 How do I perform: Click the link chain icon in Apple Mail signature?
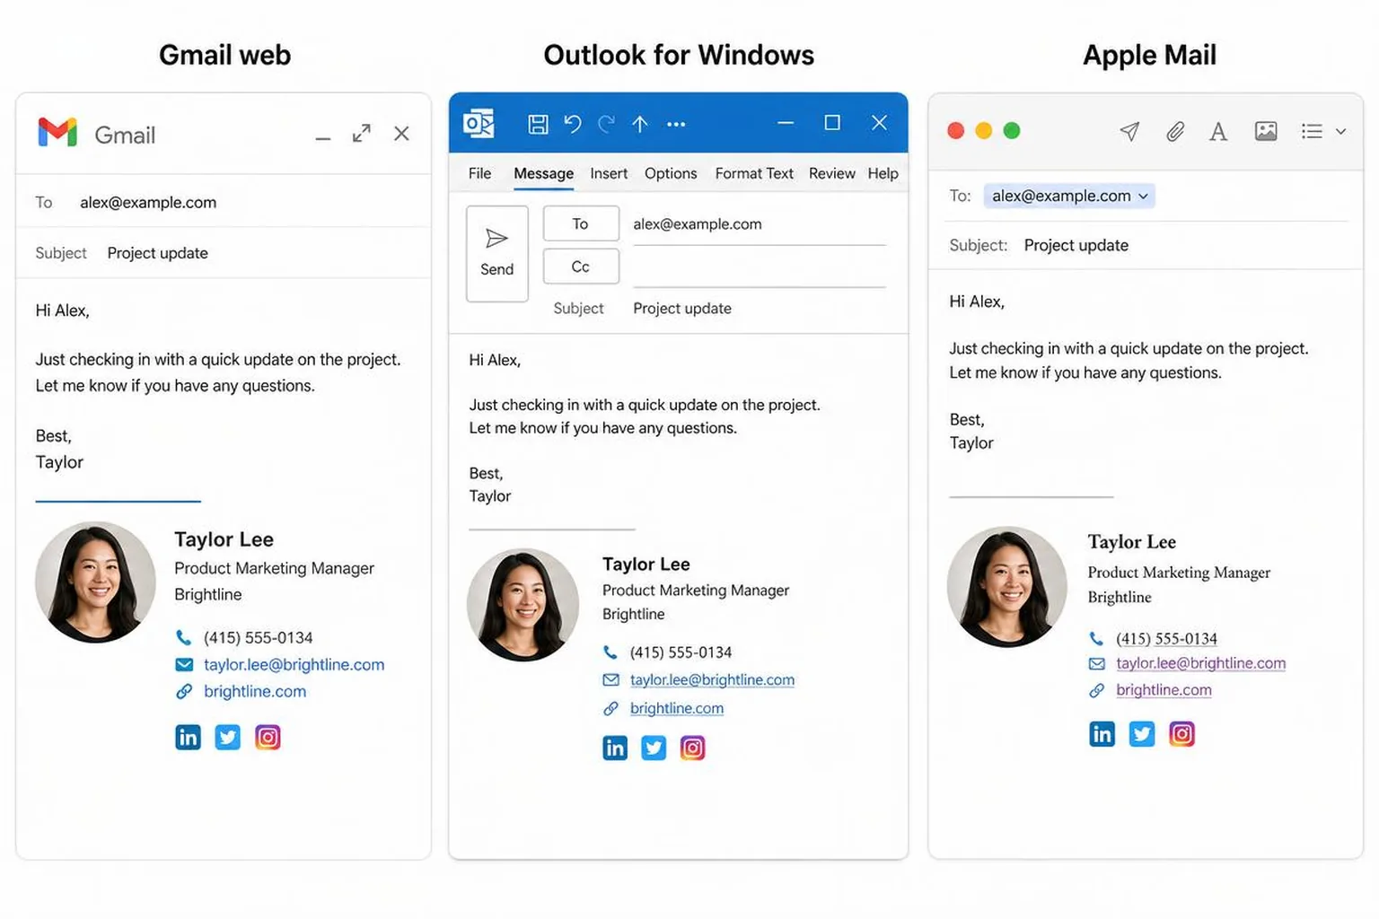click(1096, 690)
